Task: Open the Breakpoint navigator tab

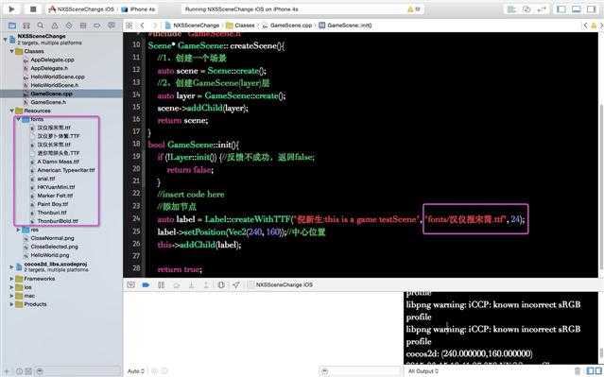Action: tap(97, 26)
